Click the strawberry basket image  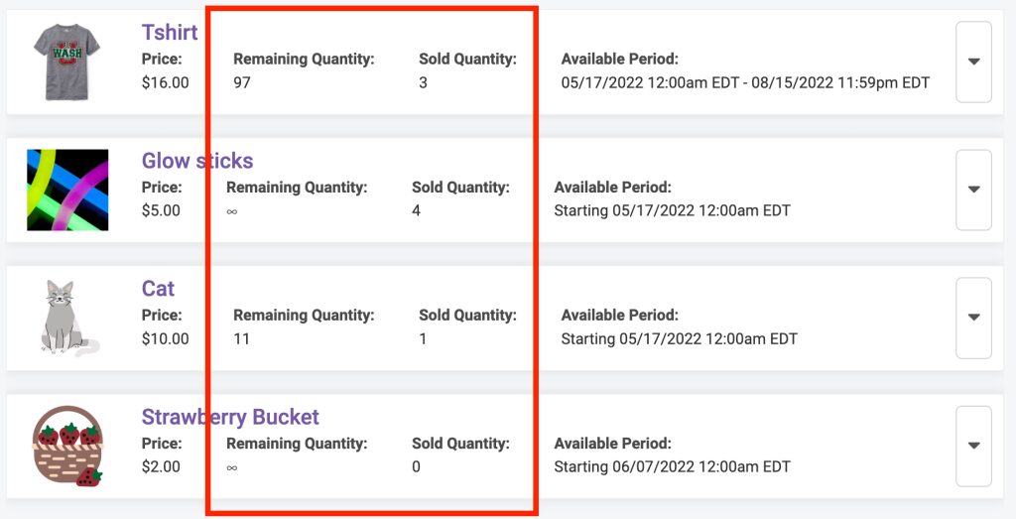point(67,446)
